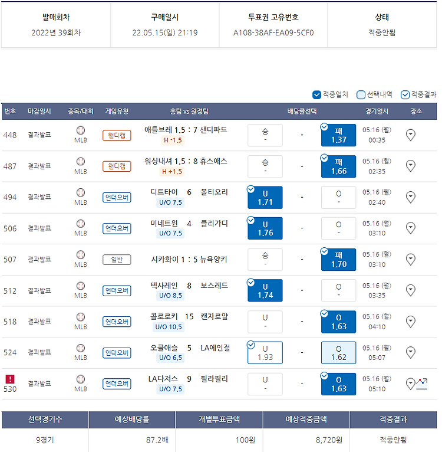Click the 배당률선택 column header
442x452 pixels.
[302, 112]
